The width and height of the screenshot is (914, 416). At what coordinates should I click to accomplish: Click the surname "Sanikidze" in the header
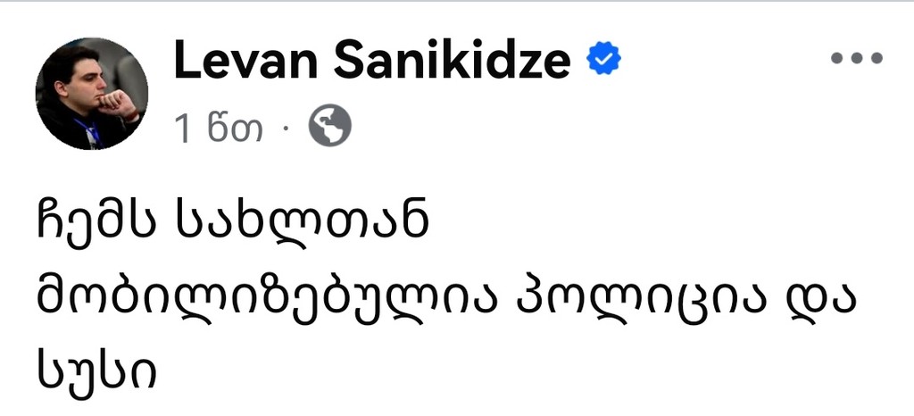(x=452, y=60)
